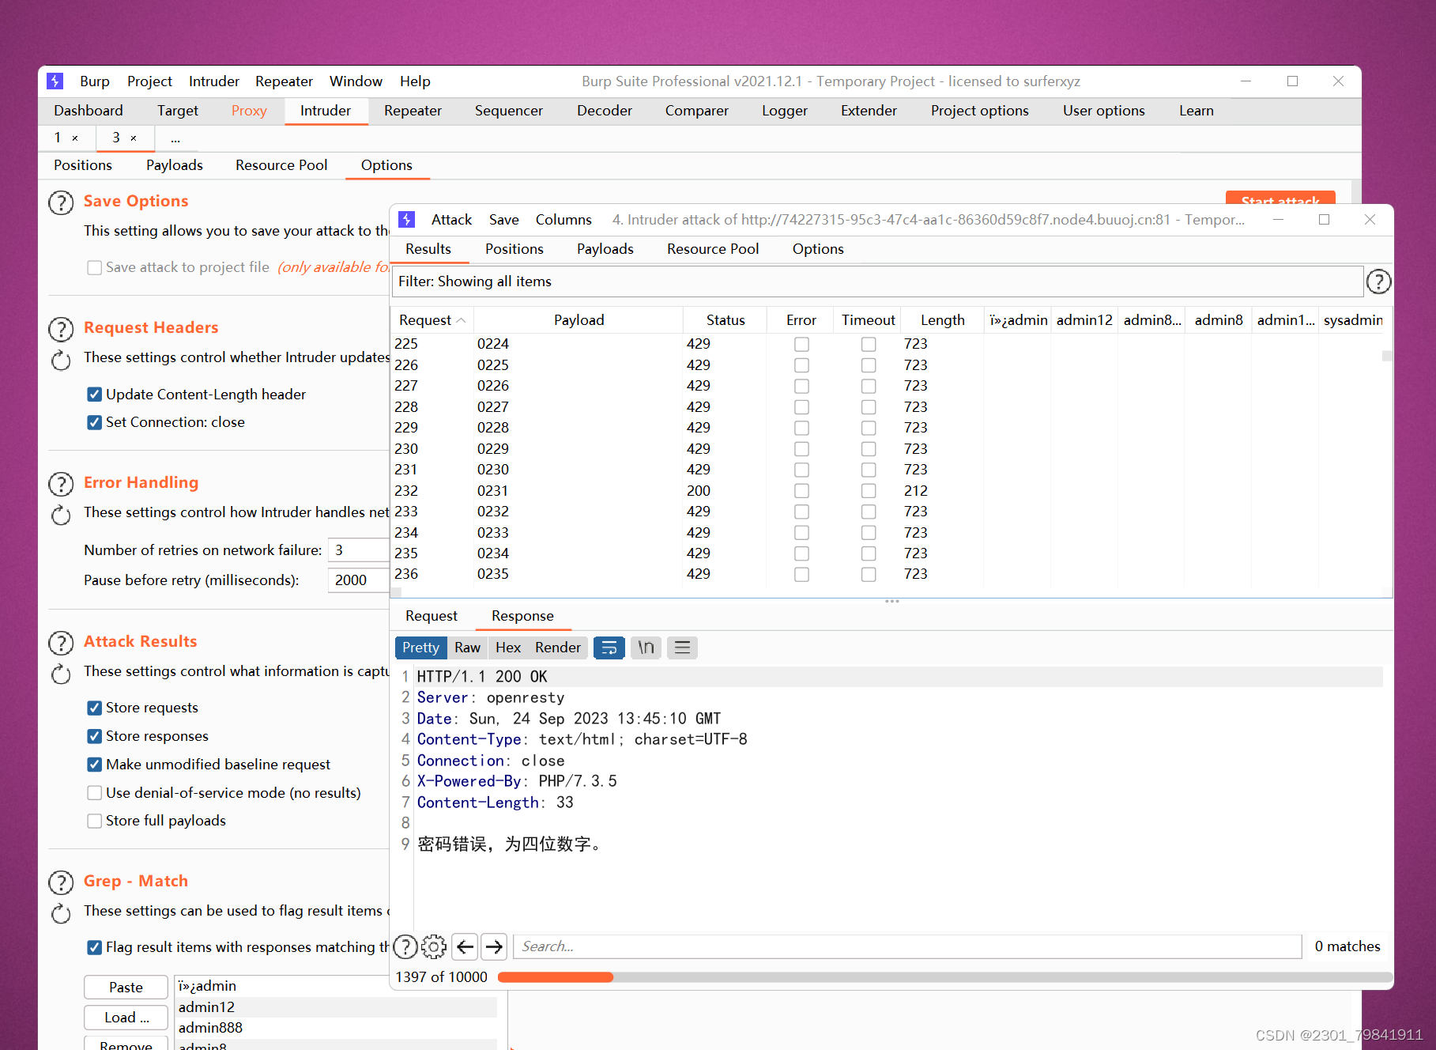Click the attack progress bar

pos(553,977)
